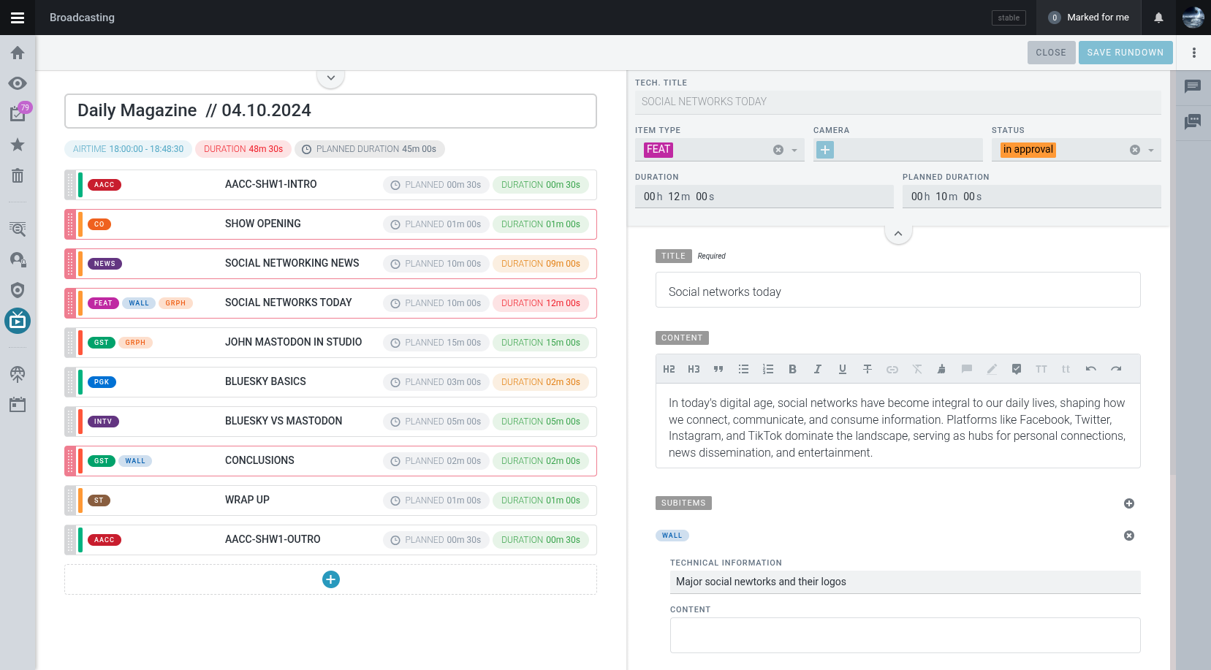Apply bold formatting in content editor
This screenshot has height=670, width=1211.
792,369
